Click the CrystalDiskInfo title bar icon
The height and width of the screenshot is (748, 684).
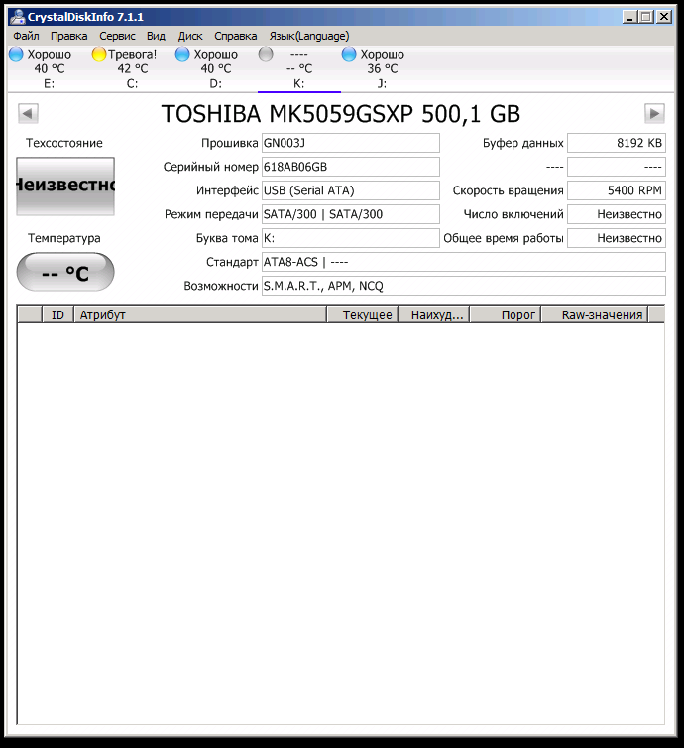coord(17,17)
